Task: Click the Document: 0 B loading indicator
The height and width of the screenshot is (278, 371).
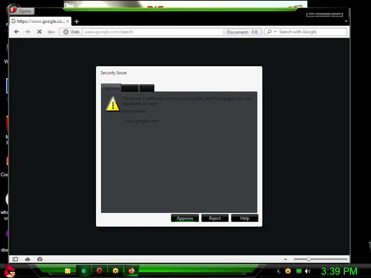Action: coord(242,32)
